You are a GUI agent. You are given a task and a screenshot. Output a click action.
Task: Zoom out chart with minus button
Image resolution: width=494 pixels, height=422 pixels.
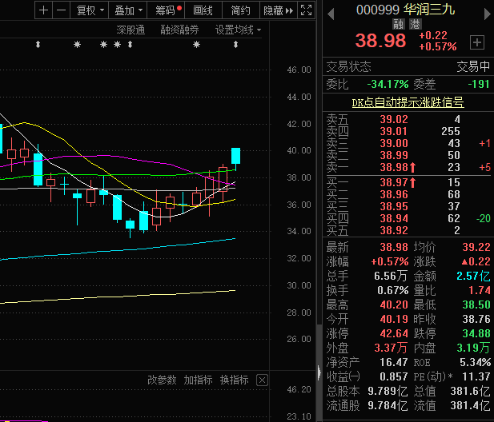61,10
